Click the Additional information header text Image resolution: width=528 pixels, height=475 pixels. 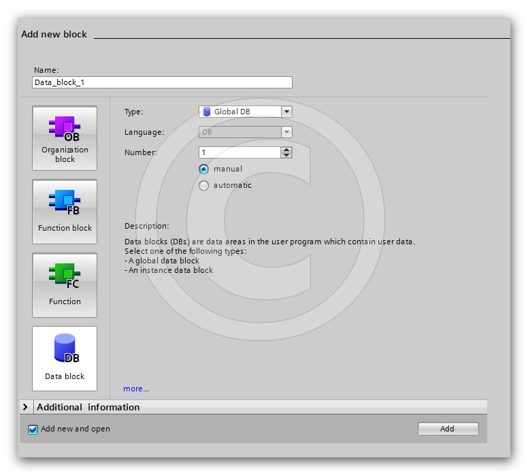click(x=88, y=407)
